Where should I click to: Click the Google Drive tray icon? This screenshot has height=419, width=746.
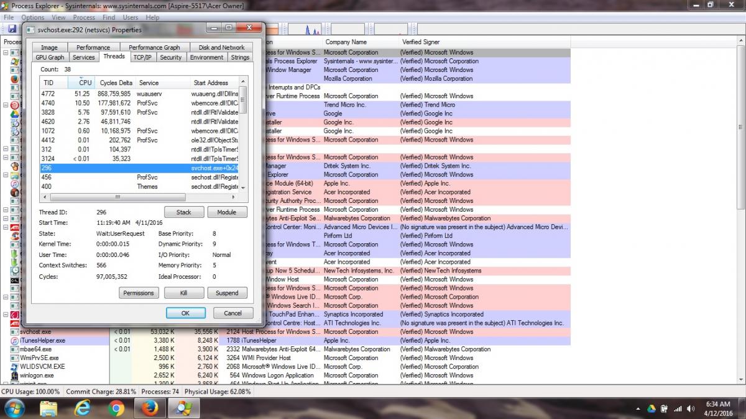click(x=652, y=408)
